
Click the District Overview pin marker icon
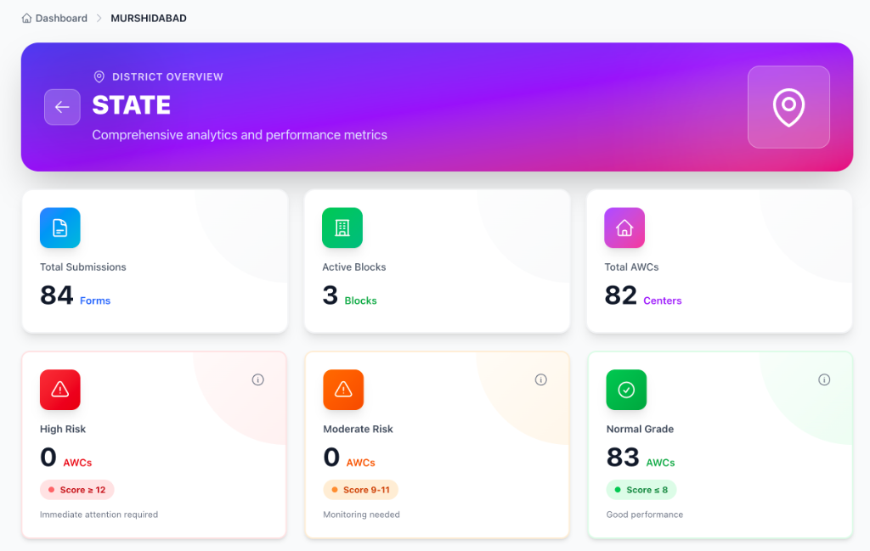point(99,76)
